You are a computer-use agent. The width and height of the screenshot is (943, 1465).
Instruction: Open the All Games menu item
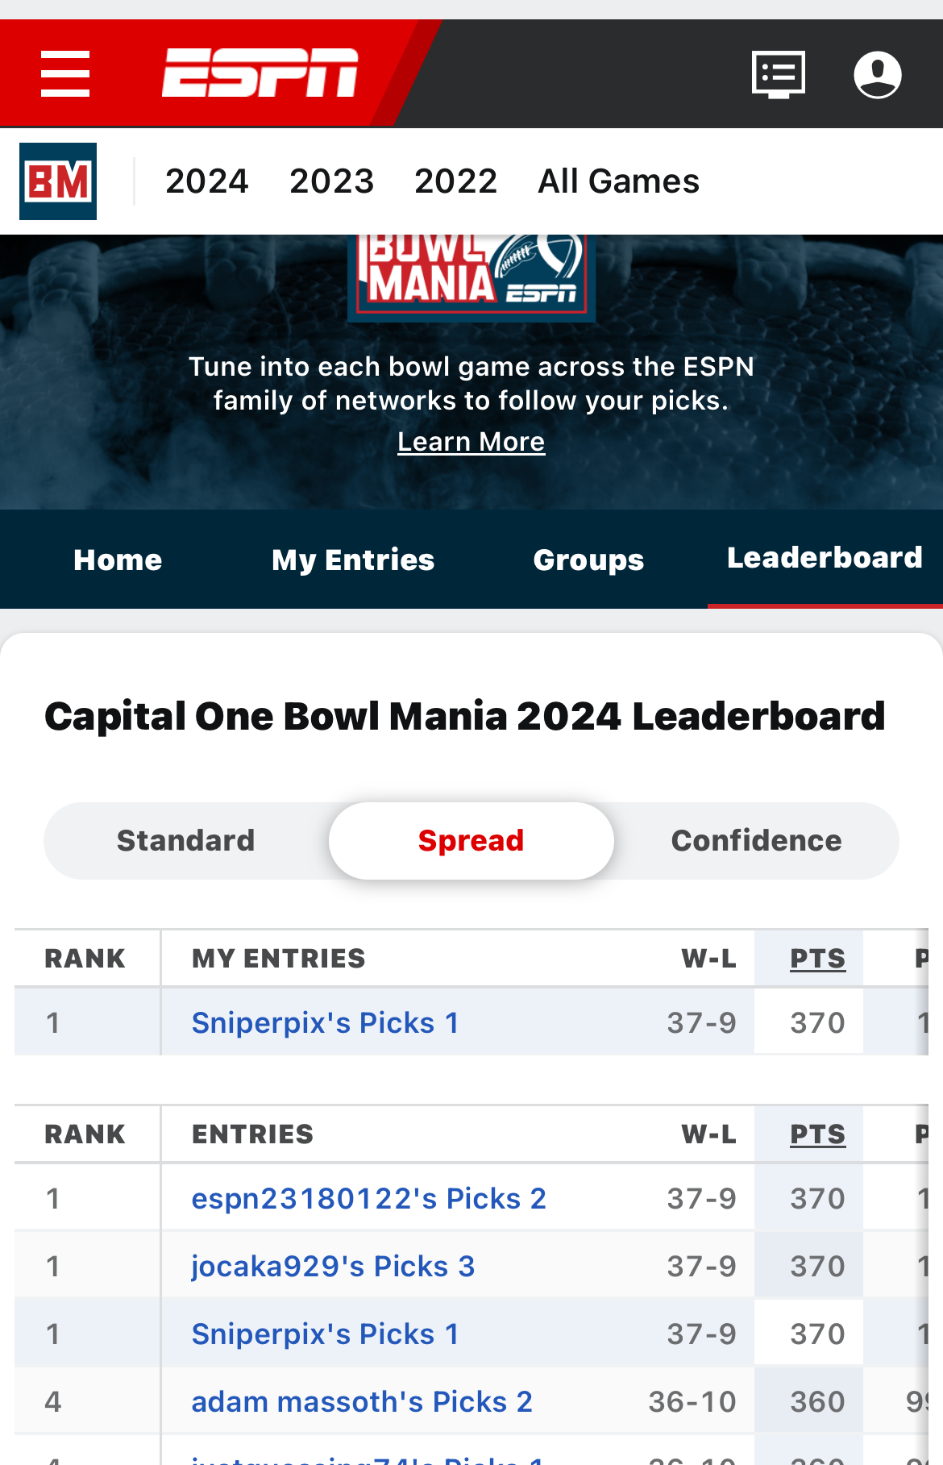pyautogui.click(x=619, y=181)
